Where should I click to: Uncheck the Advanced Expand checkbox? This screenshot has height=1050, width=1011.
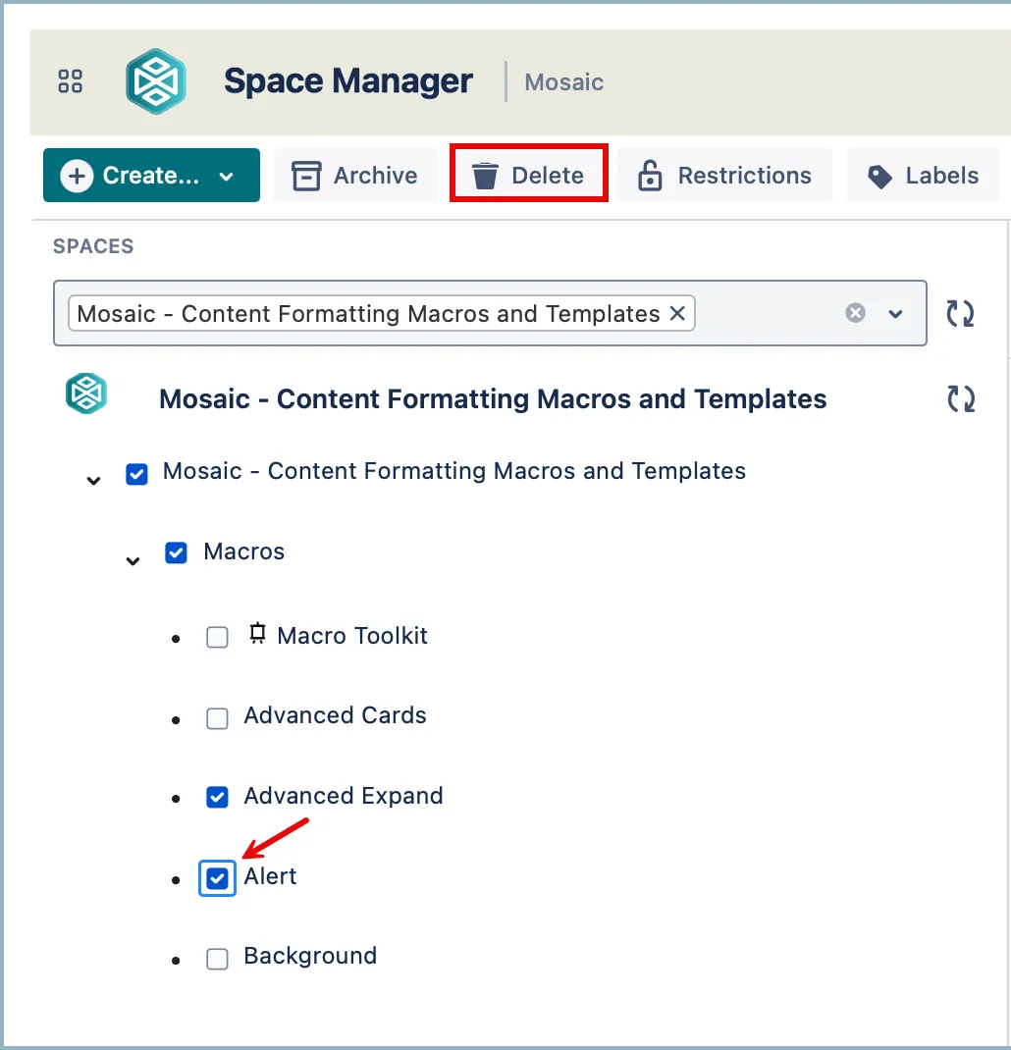[x=217, y=797]
